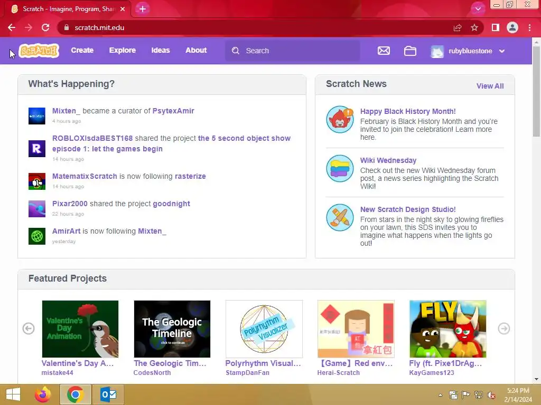The height and width of the screenshot is (405, 541).
Task: Open 5 second object show project link
Action: tap(172, 143)
